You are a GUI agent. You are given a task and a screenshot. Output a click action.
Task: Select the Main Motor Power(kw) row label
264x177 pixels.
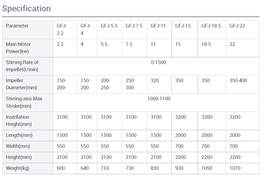tap(18, 48)
